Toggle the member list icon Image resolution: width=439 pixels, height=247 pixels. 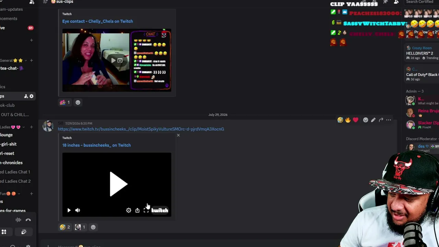396,2
